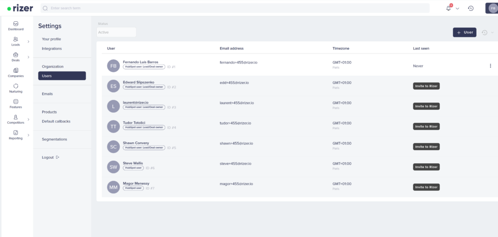Open Competitors icon in sidebar

tap(16, 118)
